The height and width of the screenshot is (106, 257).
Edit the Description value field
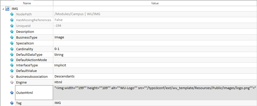[155, 32]
